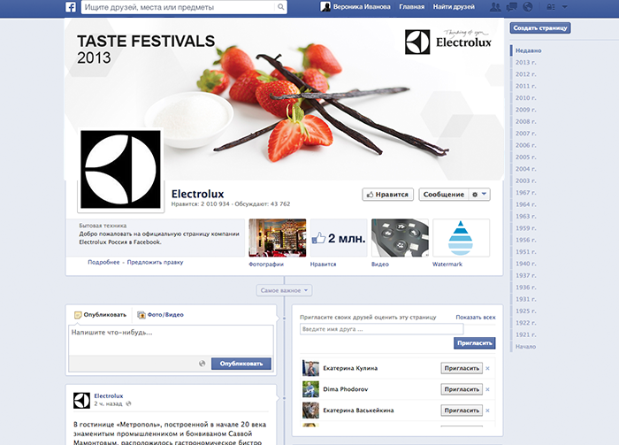Select the Опубликовать composer tab

[x=100, y=315]
